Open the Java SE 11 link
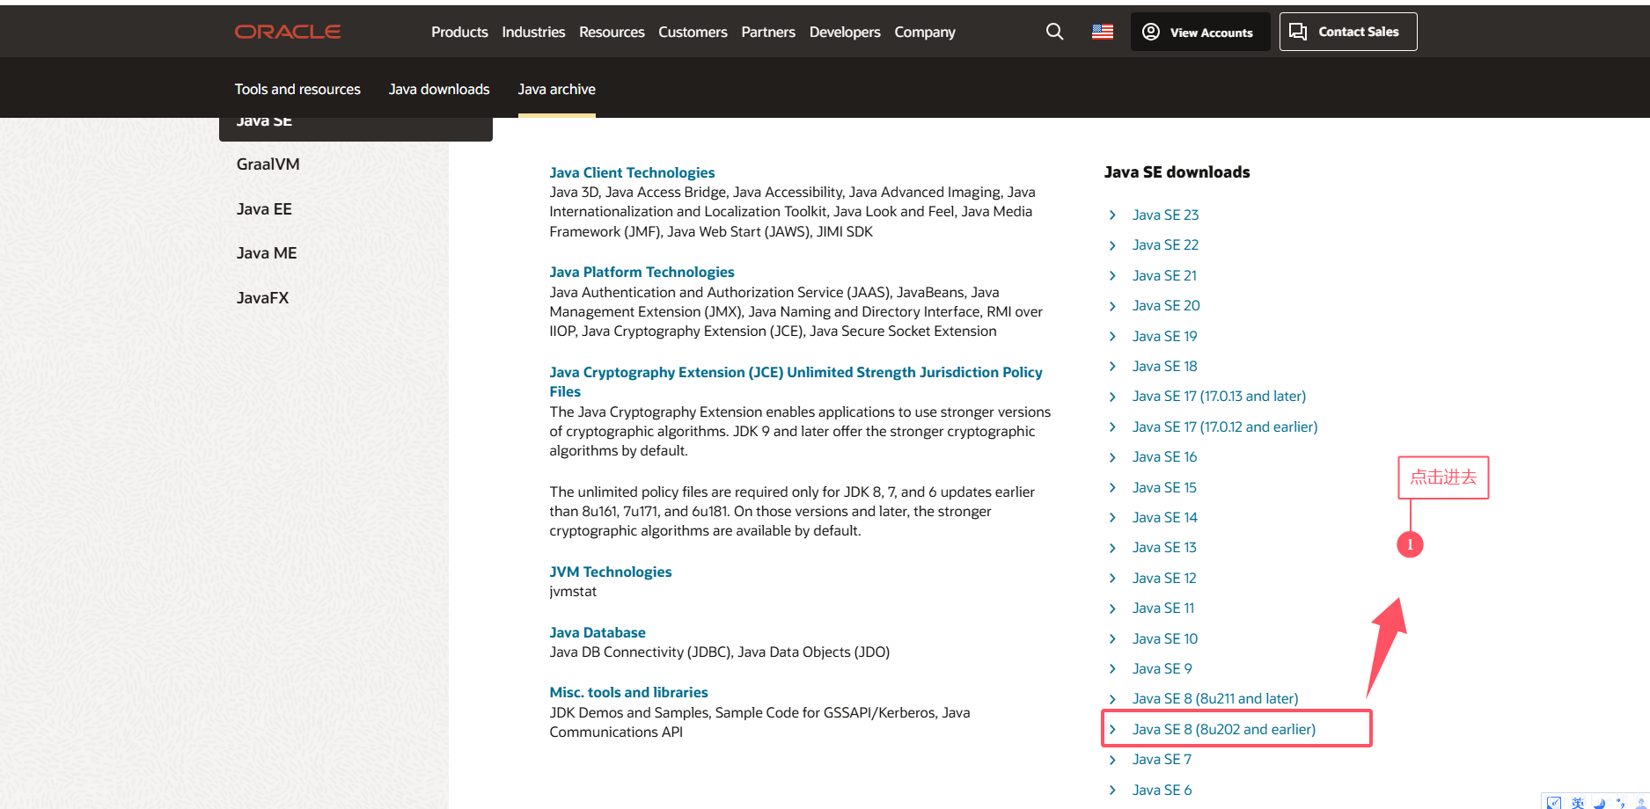Viewport: 1650px width, 809px height. (x=1163, y=609)
